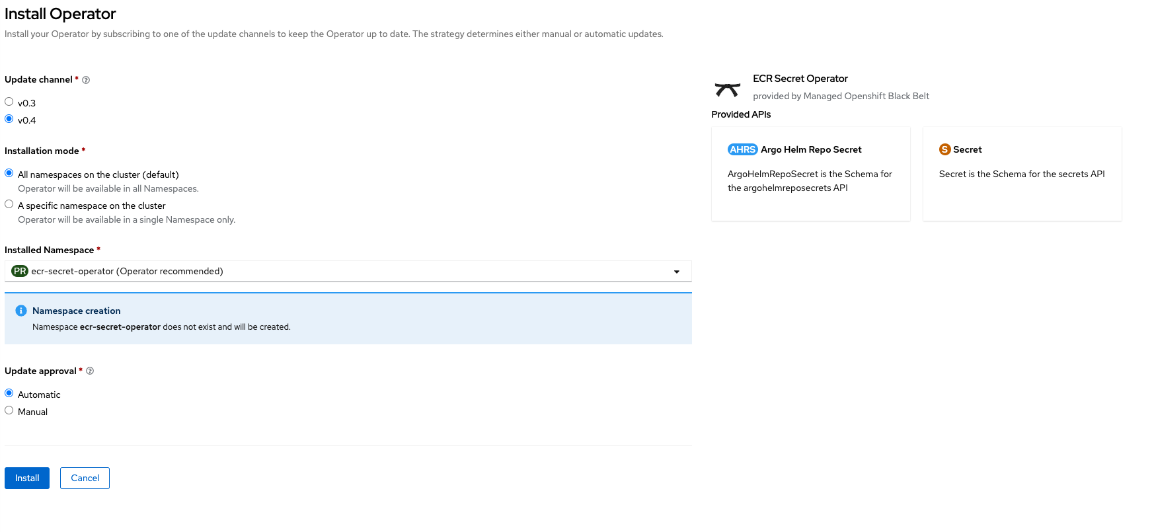Set update approval to Manual

coord(9,410)
